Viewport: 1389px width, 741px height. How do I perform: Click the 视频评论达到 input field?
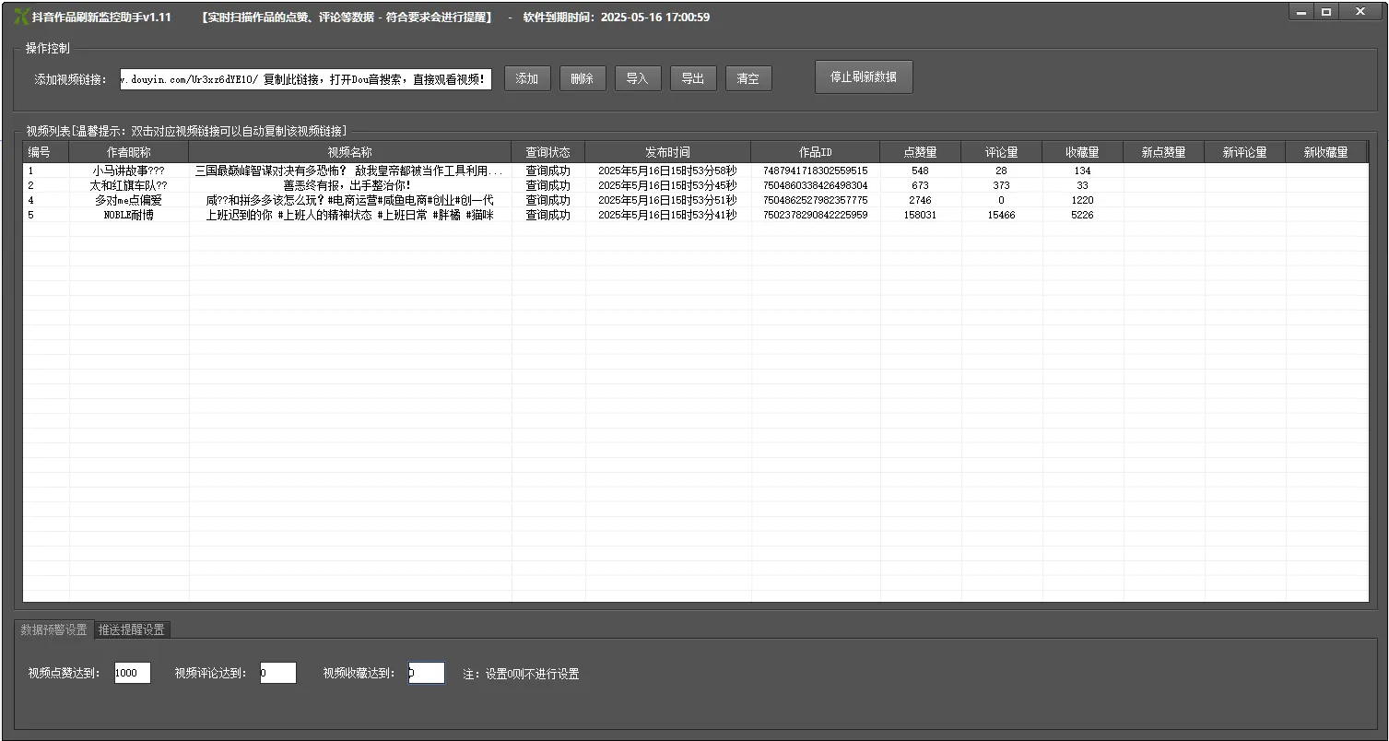[x=278, y=673]
